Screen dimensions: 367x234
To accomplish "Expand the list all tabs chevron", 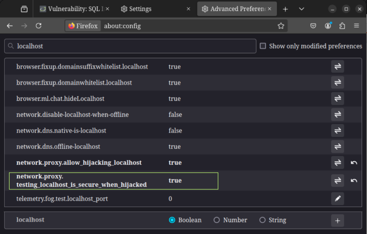I will (301, 9).
